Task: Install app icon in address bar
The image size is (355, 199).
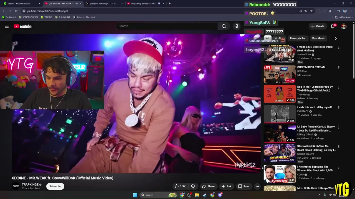Action: 300,11
